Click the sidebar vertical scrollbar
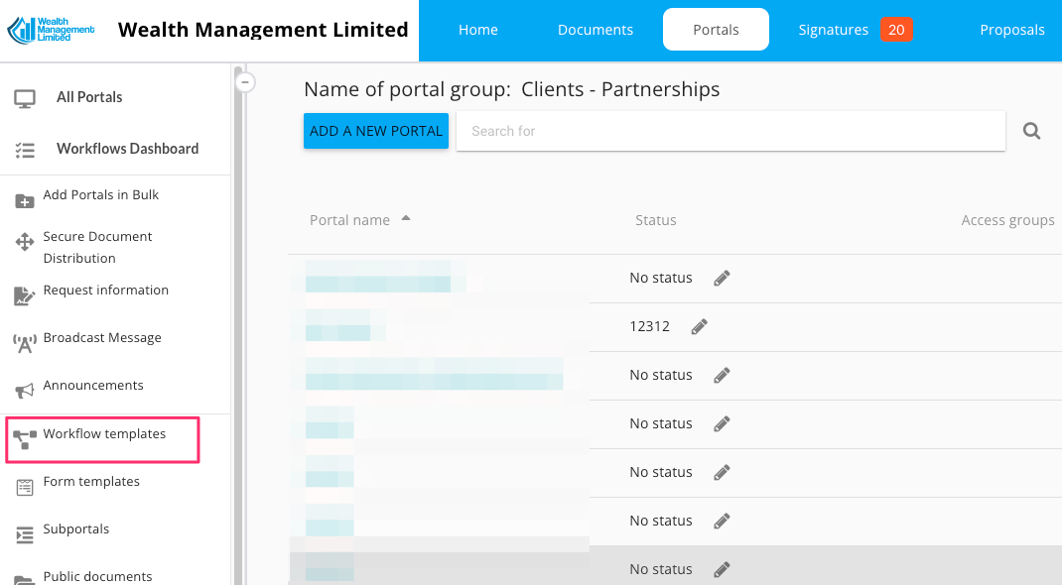Viewport: 1062px width, 585px height. [x=237, y=327]
